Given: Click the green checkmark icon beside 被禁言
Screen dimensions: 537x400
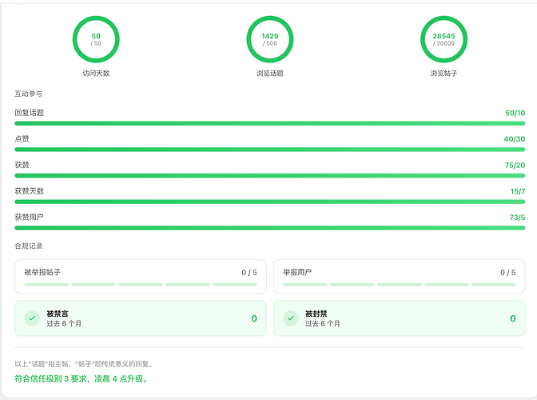Looking at the screenshot, I should (32, 318).
